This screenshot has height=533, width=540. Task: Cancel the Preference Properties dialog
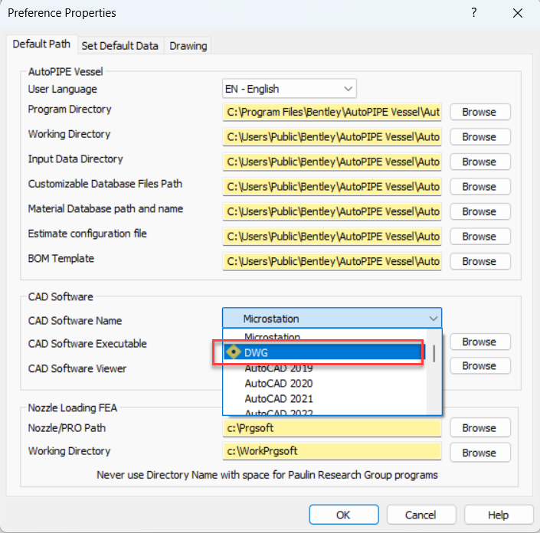pos(421,515)
